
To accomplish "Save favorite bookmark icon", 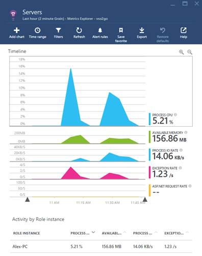I will tap(121, 30).
